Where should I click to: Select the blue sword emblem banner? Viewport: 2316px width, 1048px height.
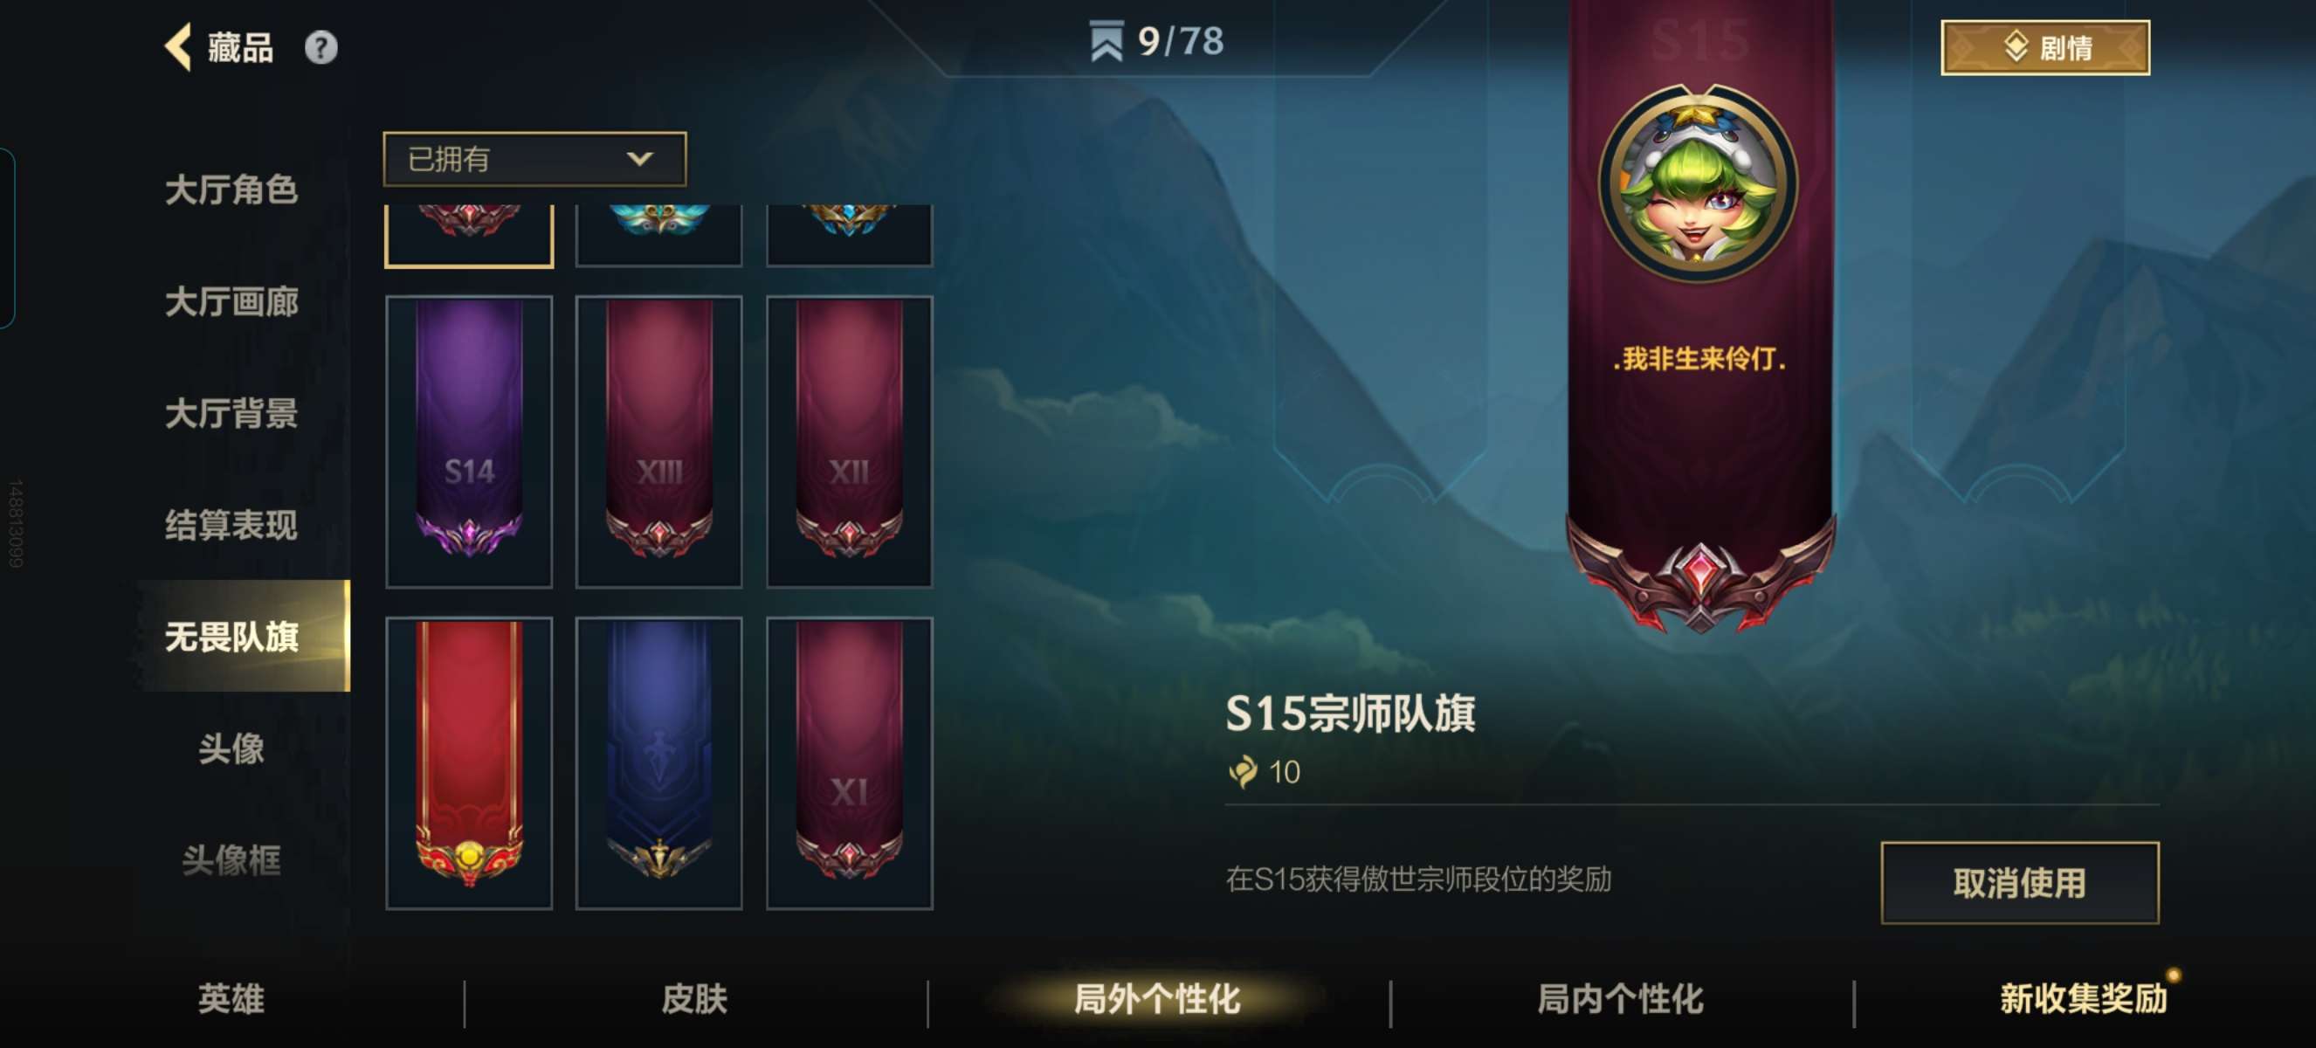659,763
